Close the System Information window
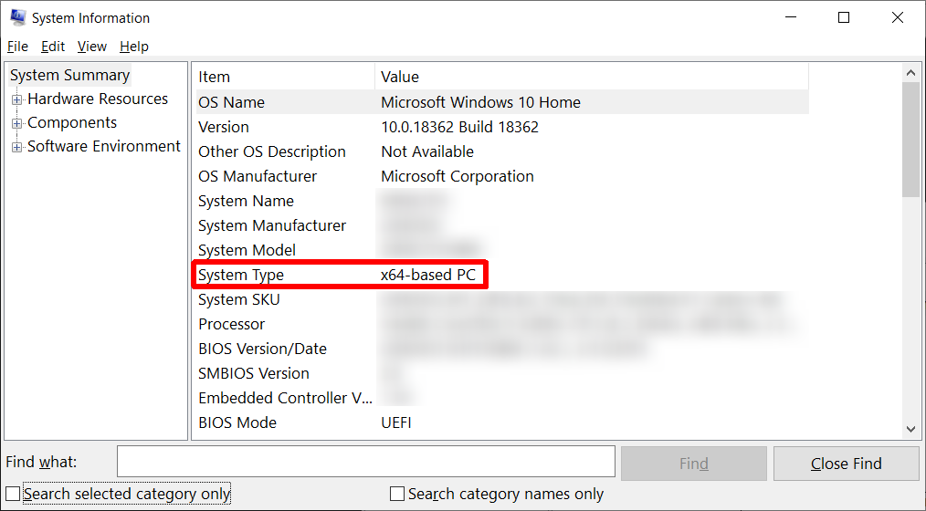926x511 pixels. pyautogui.click(x=898, y=17)
